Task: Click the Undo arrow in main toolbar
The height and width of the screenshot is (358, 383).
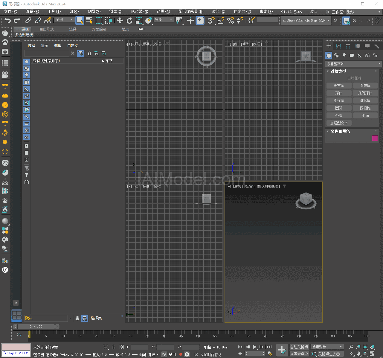Action: coord(7,20)
